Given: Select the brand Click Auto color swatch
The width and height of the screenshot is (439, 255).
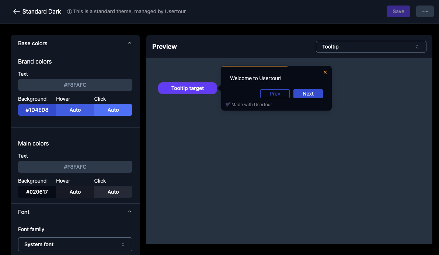Looking at the screenshot, I should (x=113, y=110).
